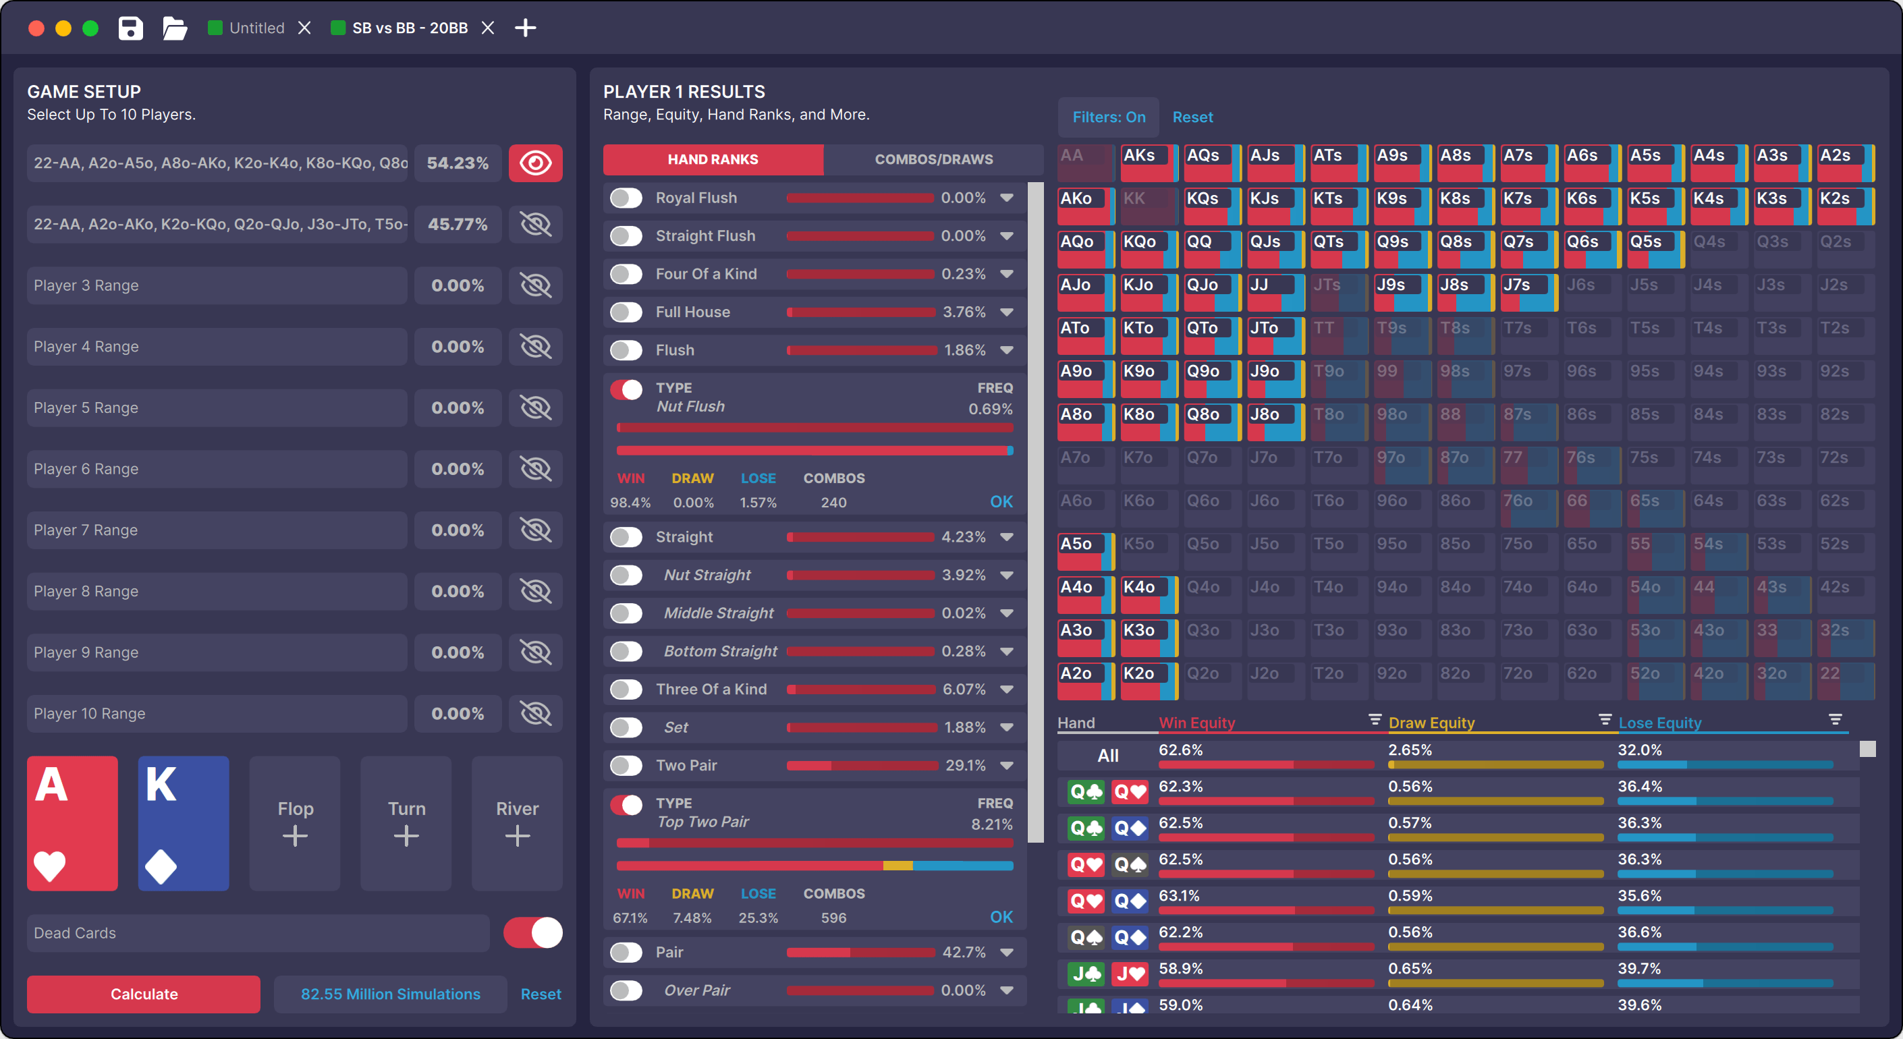Show Player 9 Range eye icon
1903x1039 pixels.
pyautogui.click(x=536, y=653)
